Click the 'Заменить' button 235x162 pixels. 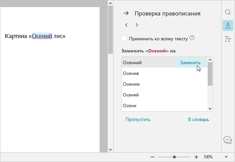(x=190, y=63)
